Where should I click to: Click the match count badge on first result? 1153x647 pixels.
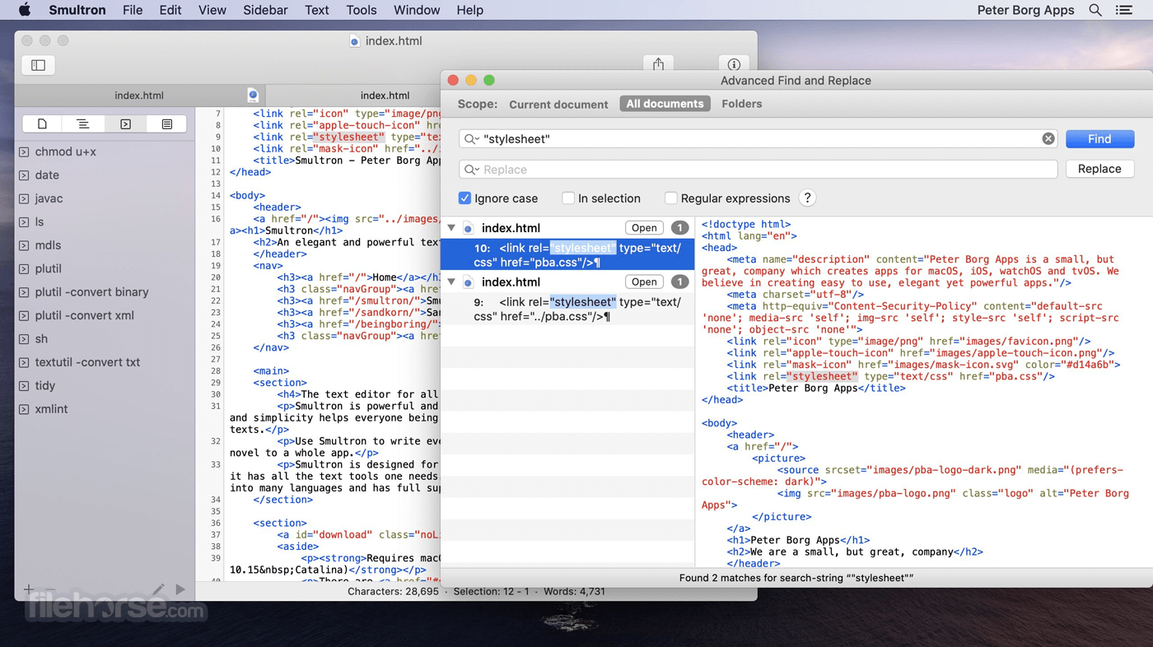tap(679, 228)
